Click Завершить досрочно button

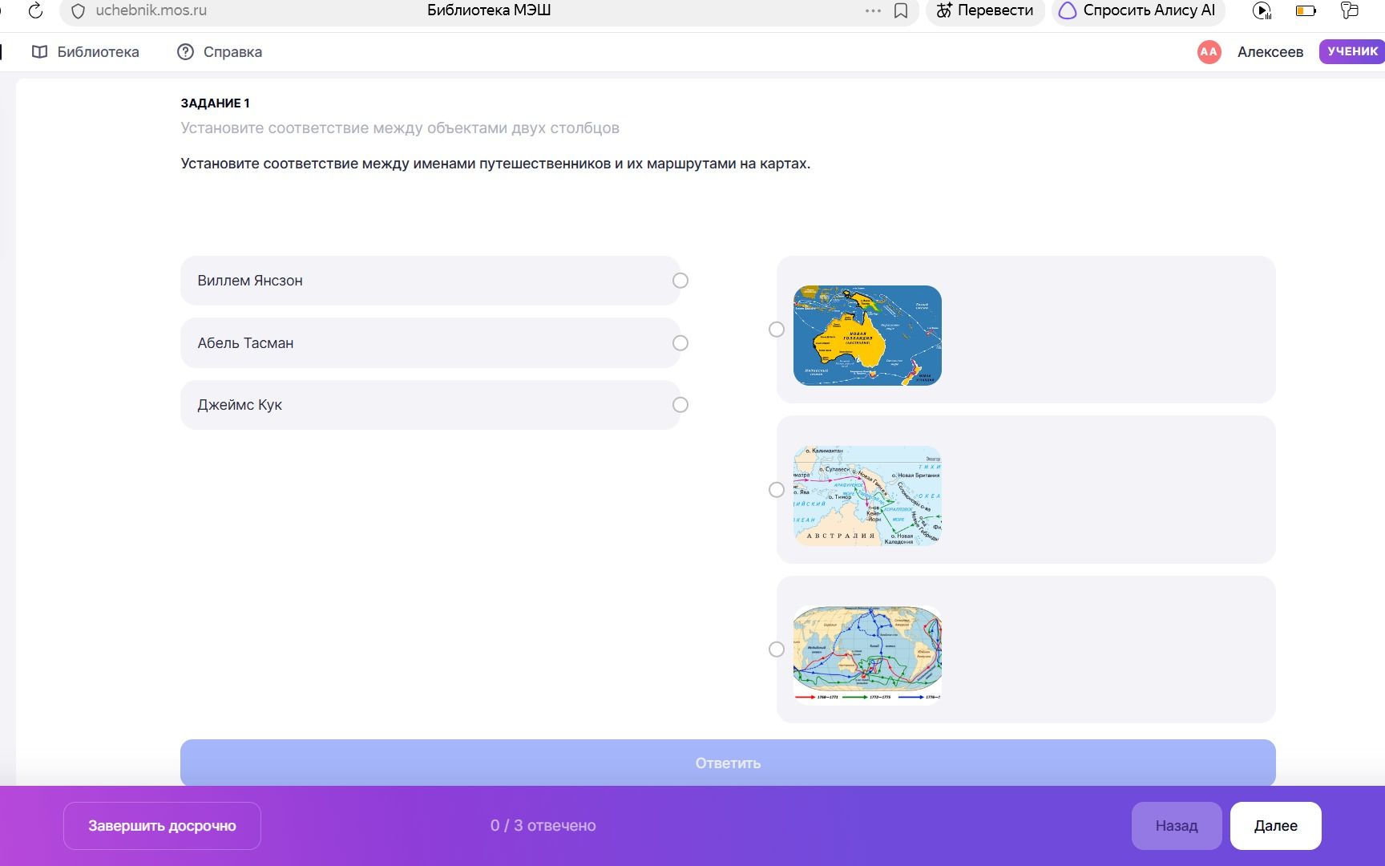pos(162,826)
